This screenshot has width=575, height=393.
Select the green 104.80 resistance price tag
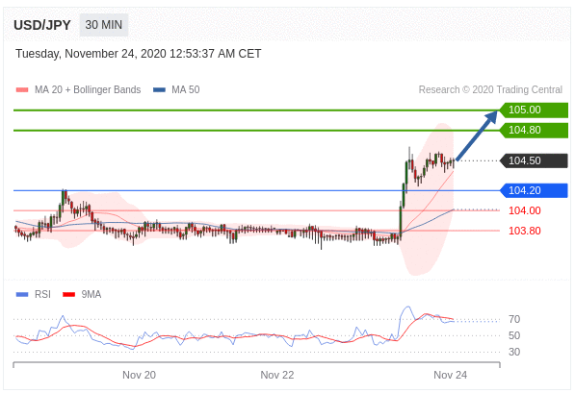(534, 131)
